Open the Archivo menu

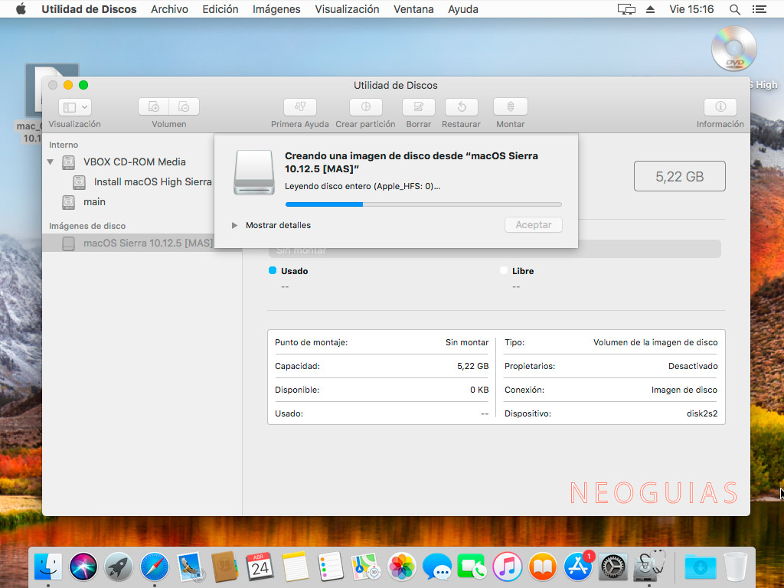click(x=169, y=9)
